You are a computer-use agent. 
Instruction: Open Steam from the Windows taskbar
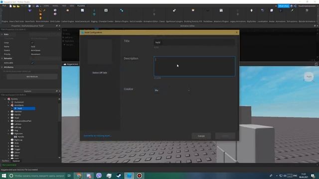119,176
